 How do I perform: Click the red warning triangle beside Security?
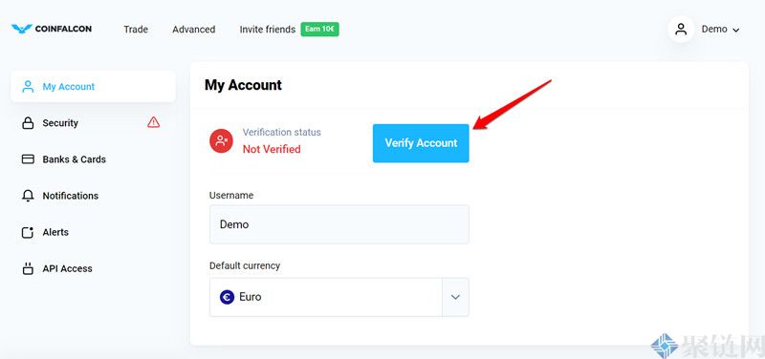[153, 122]
